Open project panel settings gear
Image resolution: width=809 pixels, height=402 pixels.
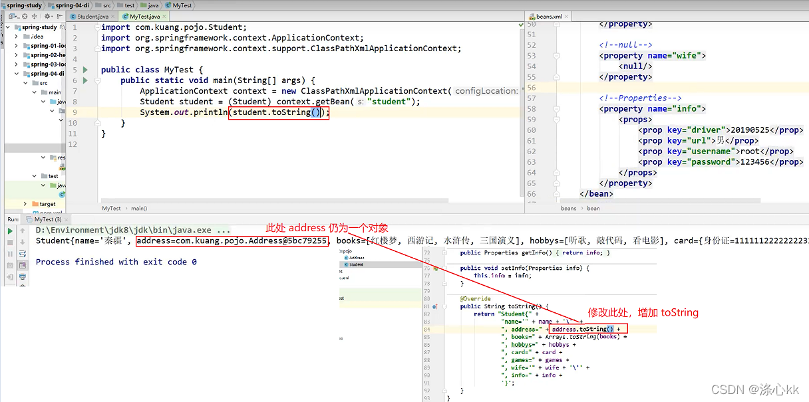point(49,17)
